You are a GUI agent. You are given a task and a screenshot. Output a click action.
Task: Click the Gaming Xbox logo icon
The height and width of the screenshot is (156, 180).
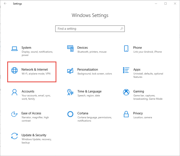click(x=126, y=92)
